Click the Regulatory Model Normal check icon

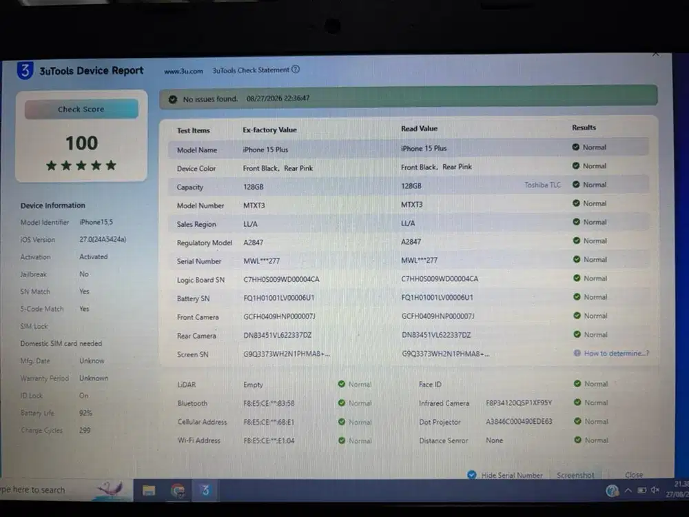577,241
